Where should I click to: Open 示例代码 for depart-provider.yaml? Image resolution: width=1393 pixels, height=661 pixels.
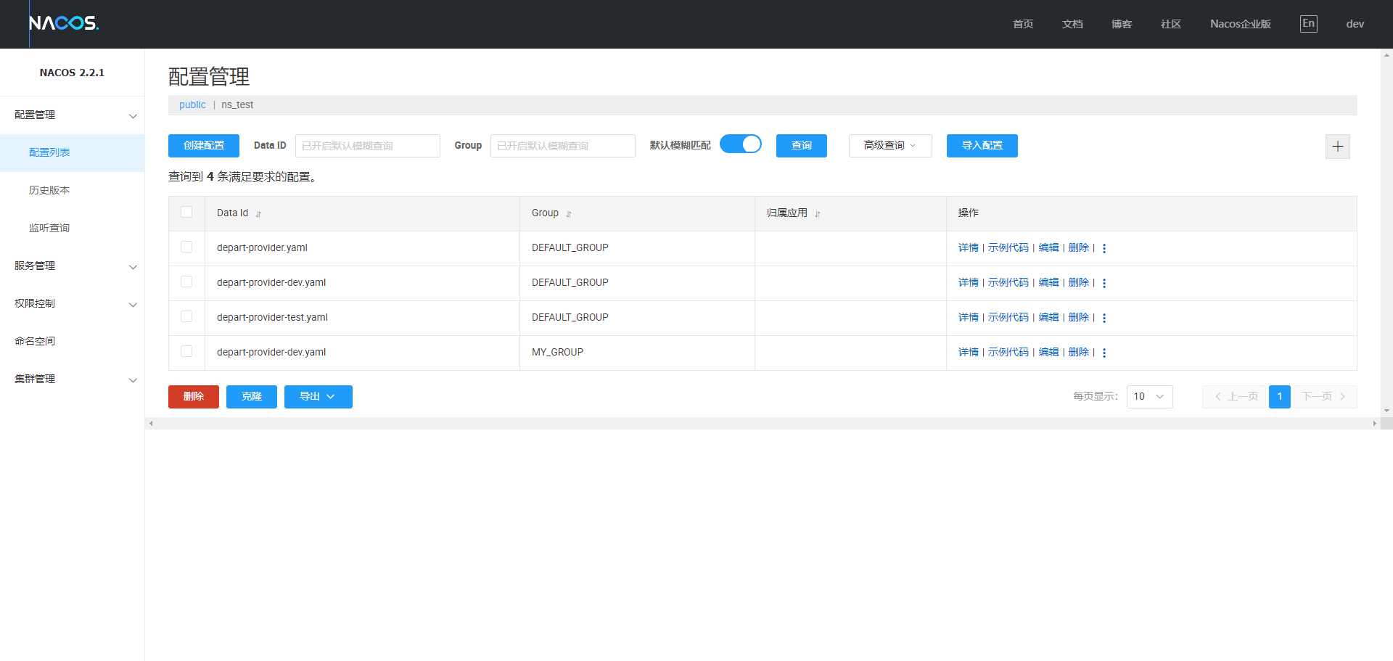click(x=1008, y=248)
